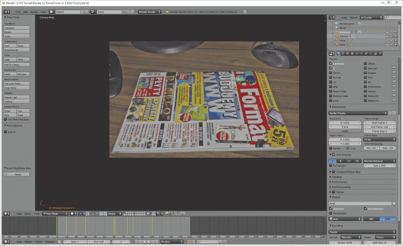Screen dimensions: 403x246
Task: Open the World properties tab globe icon
Action: point(348,53)
